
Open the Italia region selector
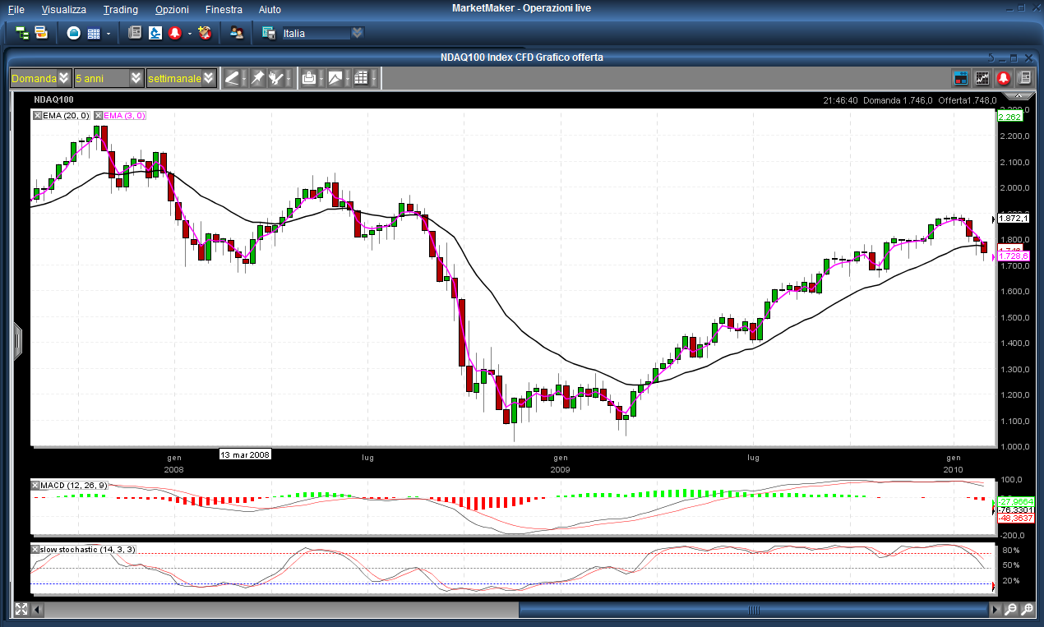click(x=357, y=33)
